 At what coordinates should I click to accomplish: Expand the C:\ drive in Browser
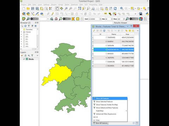pos(21,34)
